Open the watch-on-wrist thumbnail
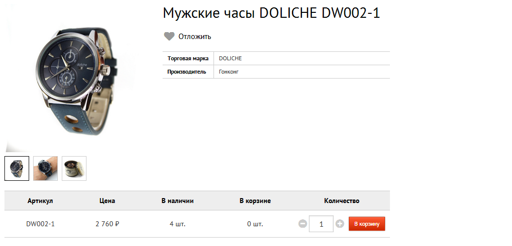This screenshot has height=246, width=512. (x=45, y=168)
